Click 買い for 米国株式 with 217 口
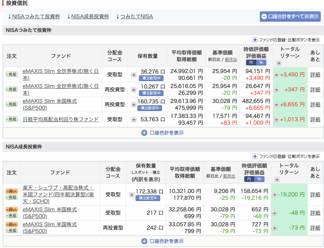324x248 pixels. pos(12,209)
